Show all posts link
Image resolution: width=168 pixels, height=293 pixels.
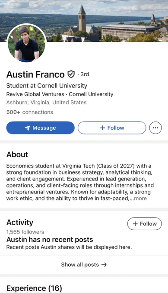(x=84, y=265)
